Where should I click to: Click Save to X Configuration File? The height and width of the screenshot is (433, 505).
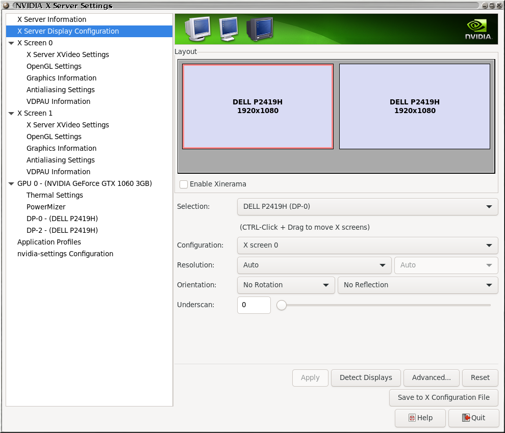click(443, 398)
